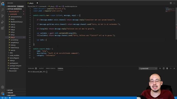
Task: Expand the Outline section
Action: point(10,90)
